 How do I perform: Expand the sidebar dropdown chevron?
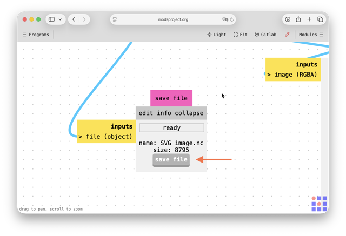point(60,19)
